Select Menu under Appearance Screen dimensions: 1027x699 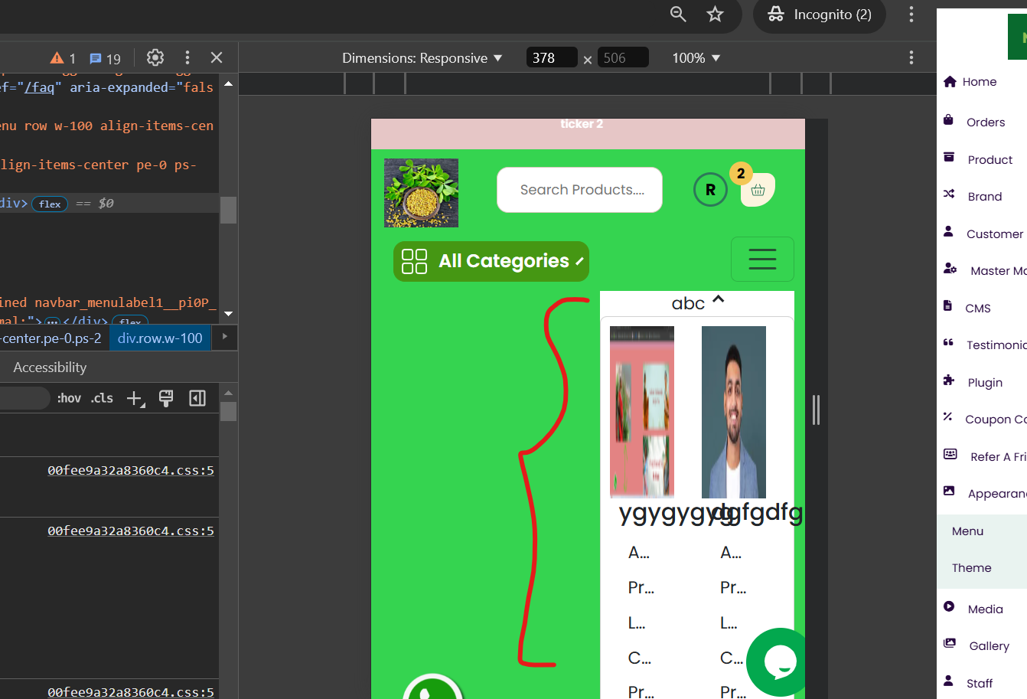coord(967,531)
